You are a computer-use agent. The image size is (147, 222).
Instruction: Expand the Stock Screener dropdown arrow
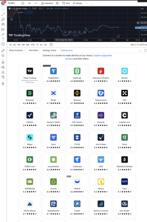(x=25, y=50)
